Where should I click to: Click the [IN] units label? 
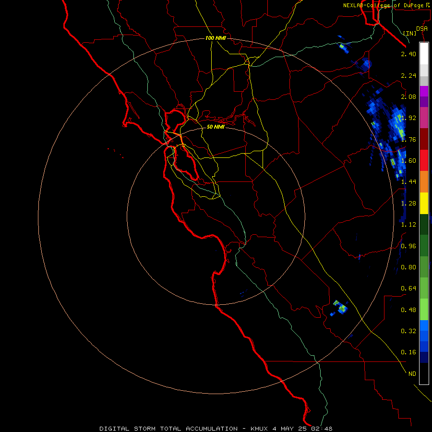[x=410, y=33]
